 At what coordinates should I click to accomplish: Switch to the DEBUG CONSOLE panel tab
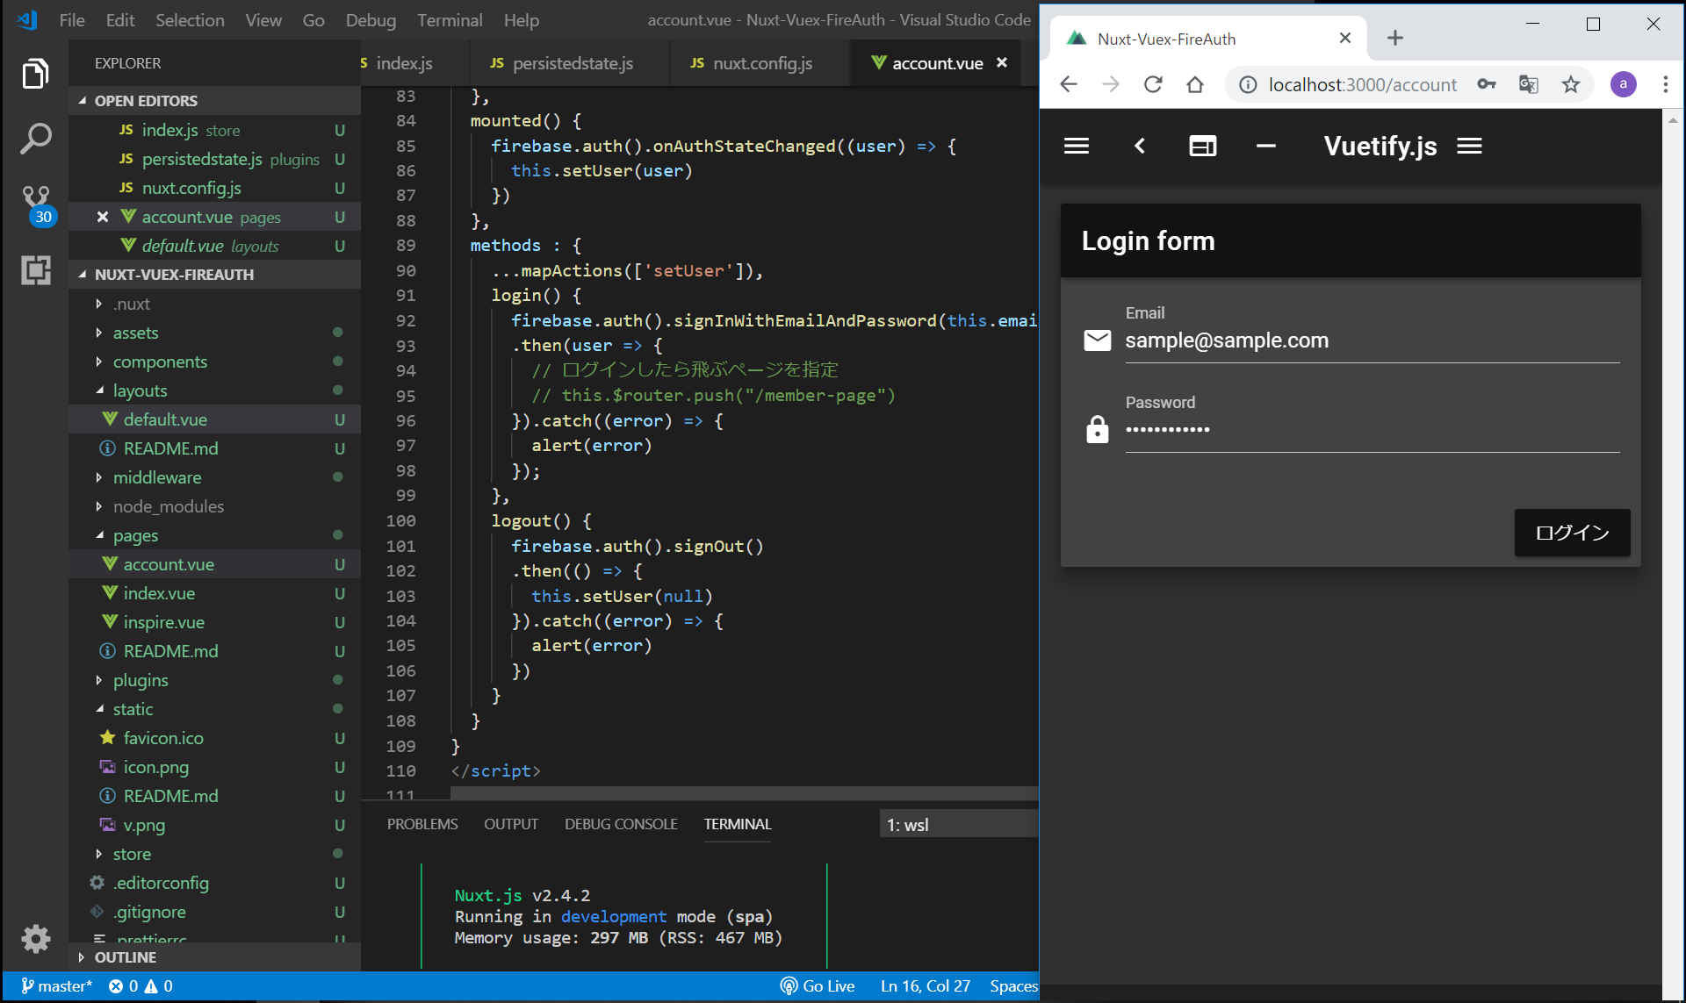pos(621,825)
